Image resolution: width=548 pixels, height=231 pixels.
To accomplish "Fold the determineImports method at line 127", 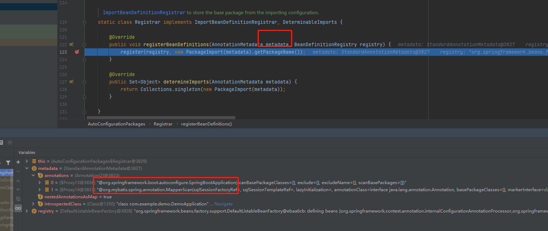I will pyautogui.click(x=84, y=82).
